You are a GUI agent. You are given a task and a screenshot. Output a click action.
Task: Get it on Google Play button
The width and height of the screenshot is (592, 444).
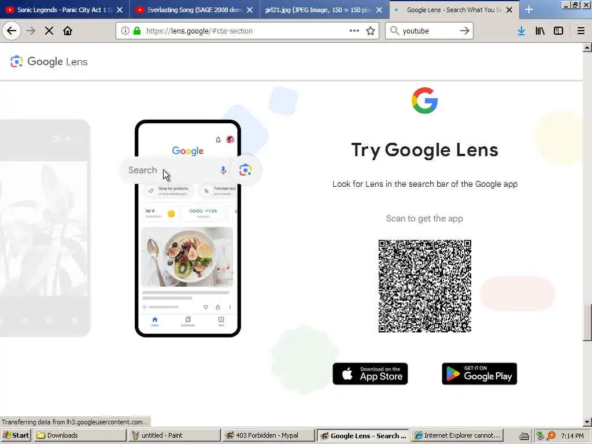pyautogui.click(x=479, y=374)
